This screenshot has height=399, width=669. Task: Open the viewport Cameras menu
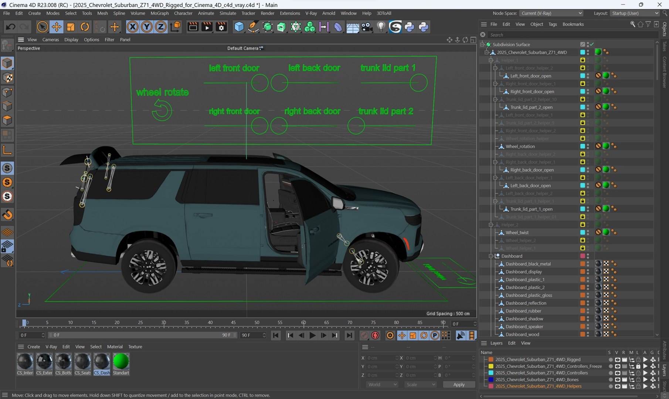point(51,40)
